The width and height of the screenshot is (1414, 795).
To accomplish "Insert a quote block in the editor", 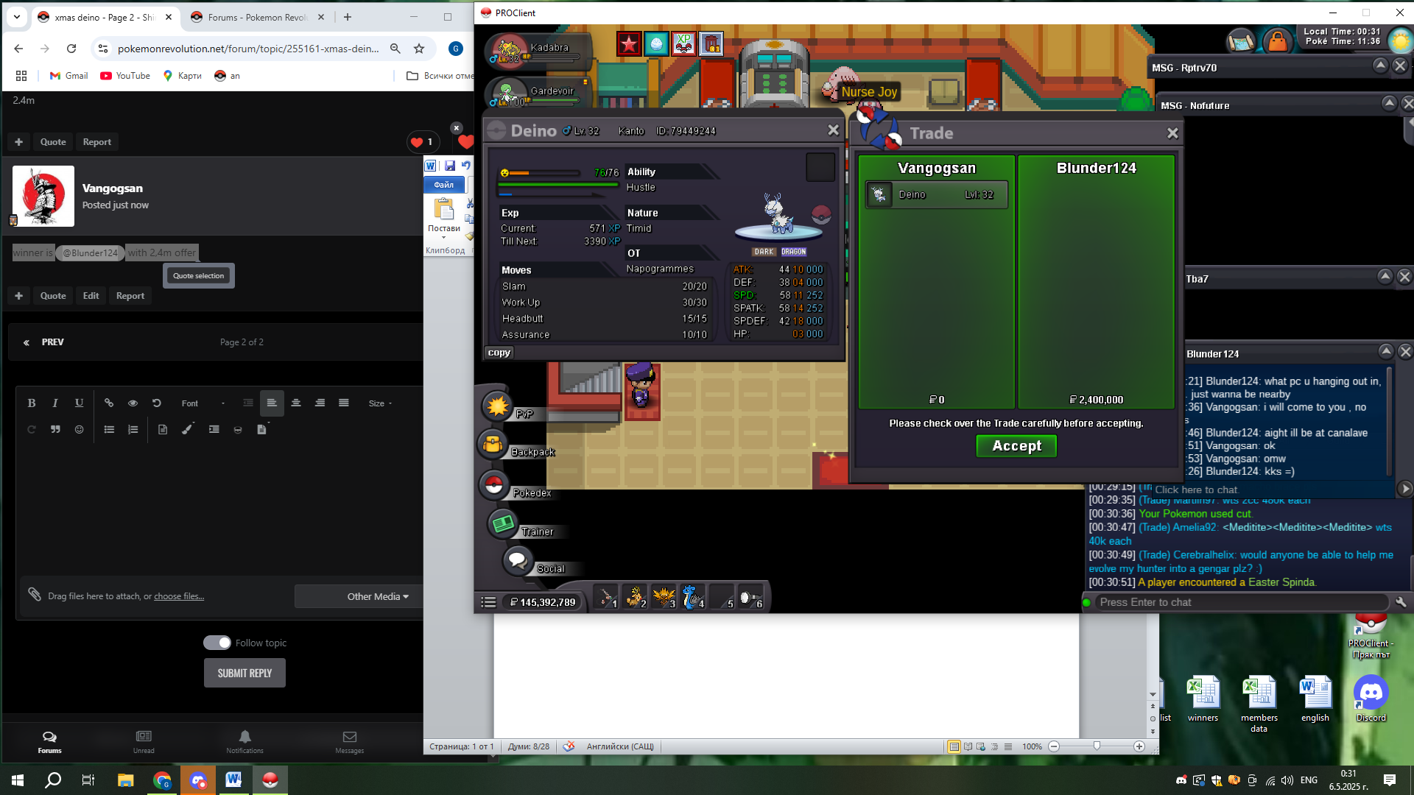I will pyautogui.click(x=55, y=429).
